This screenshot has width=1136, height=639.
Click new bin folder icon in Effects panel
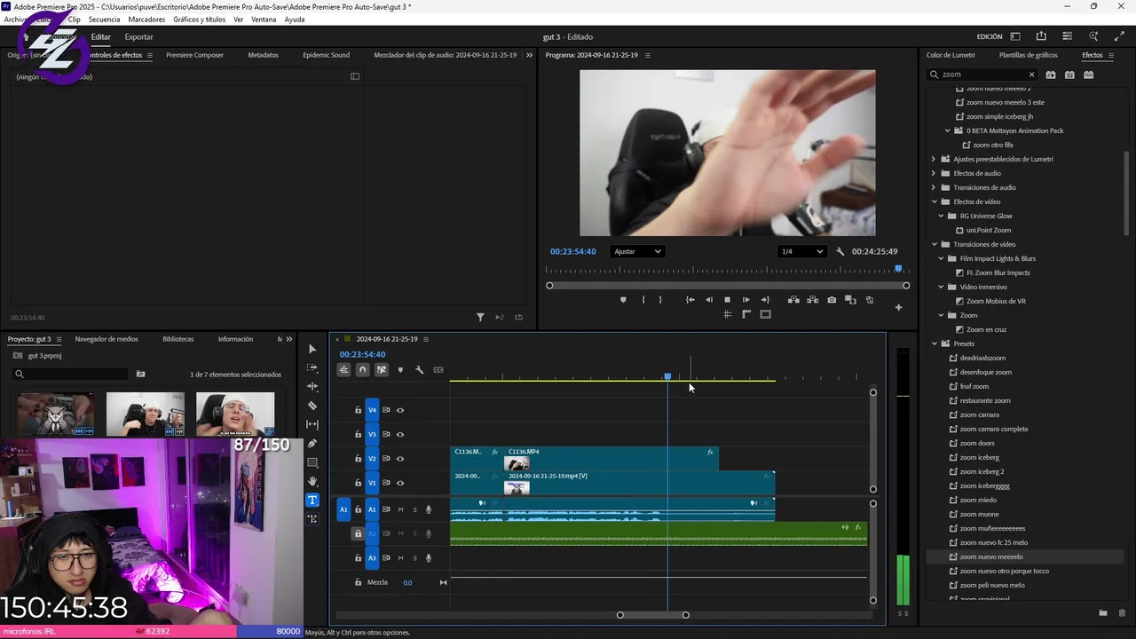click(1103, 613)
